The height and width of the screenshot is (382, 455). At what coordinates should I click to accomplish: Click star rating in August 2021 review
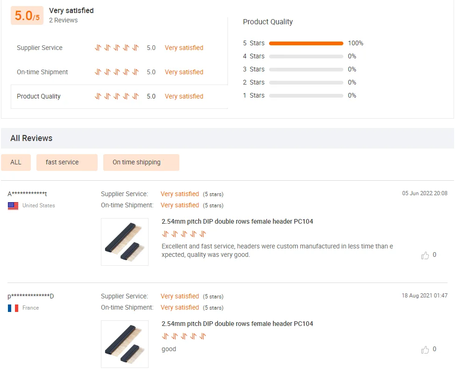184,336
